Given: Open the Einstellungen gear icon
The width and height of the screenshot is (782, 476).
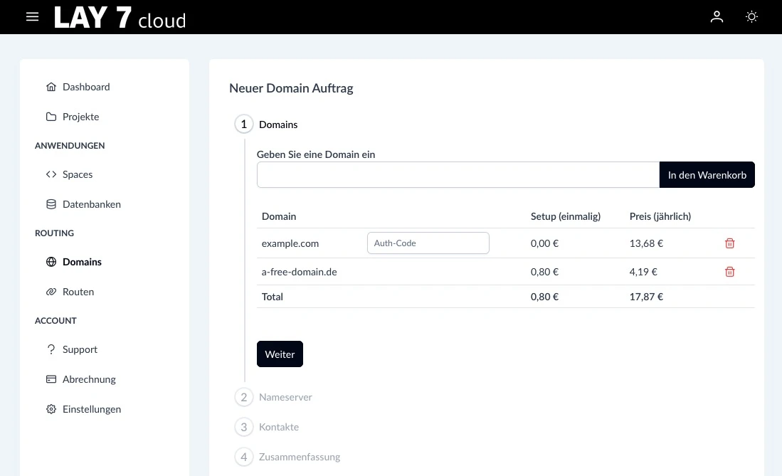Looking at the screenshot, I should click(x=51, y=409).
